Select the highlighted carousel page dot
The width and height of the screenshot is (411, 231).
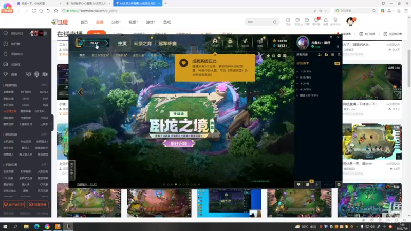176,185
